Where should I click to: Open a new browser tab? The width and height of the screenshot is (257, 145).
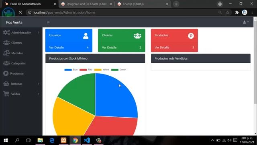point(176,4)
